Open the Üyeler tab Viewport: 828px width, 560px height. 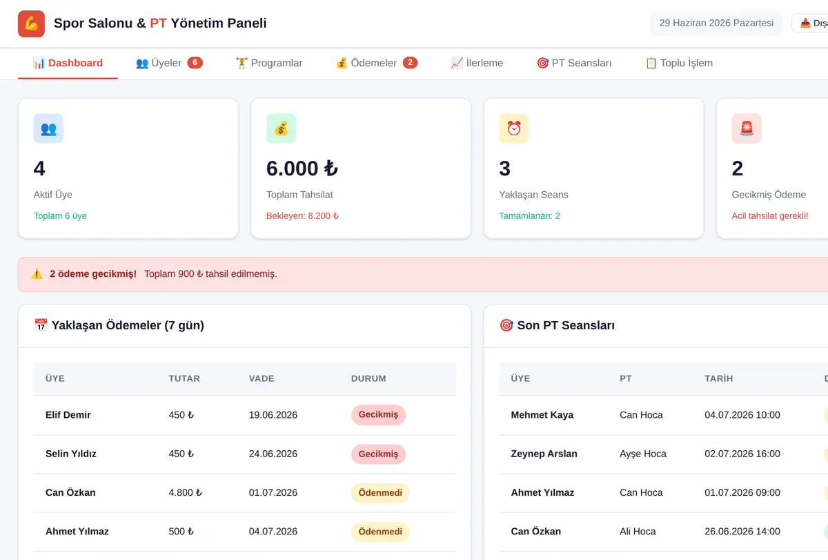pyautogui.click(x=169, y=63)
